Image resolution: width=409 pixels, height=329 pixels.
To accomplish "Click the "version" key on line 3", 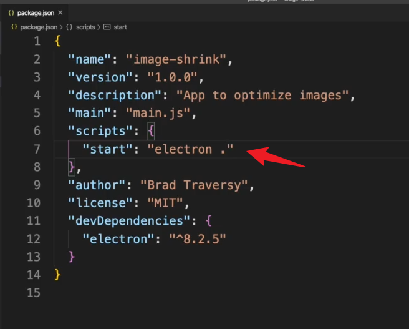I will [100, 77].
